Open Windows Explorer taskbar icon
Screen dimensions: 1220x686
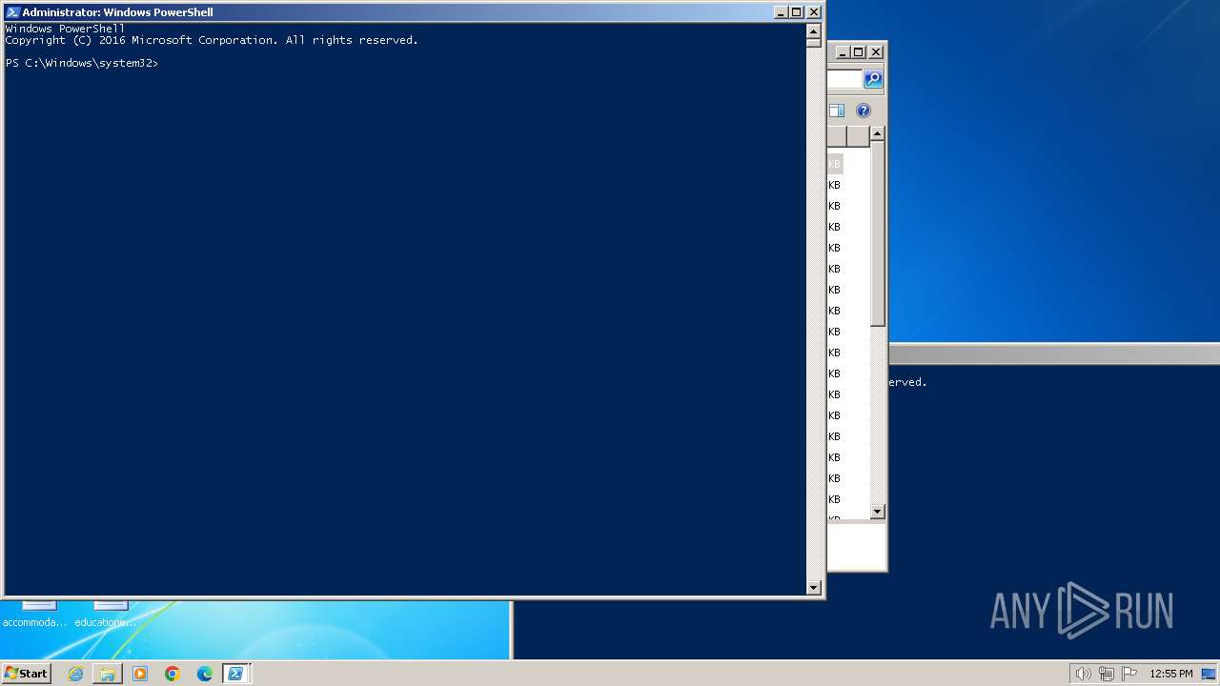click(x=108, y=674)
